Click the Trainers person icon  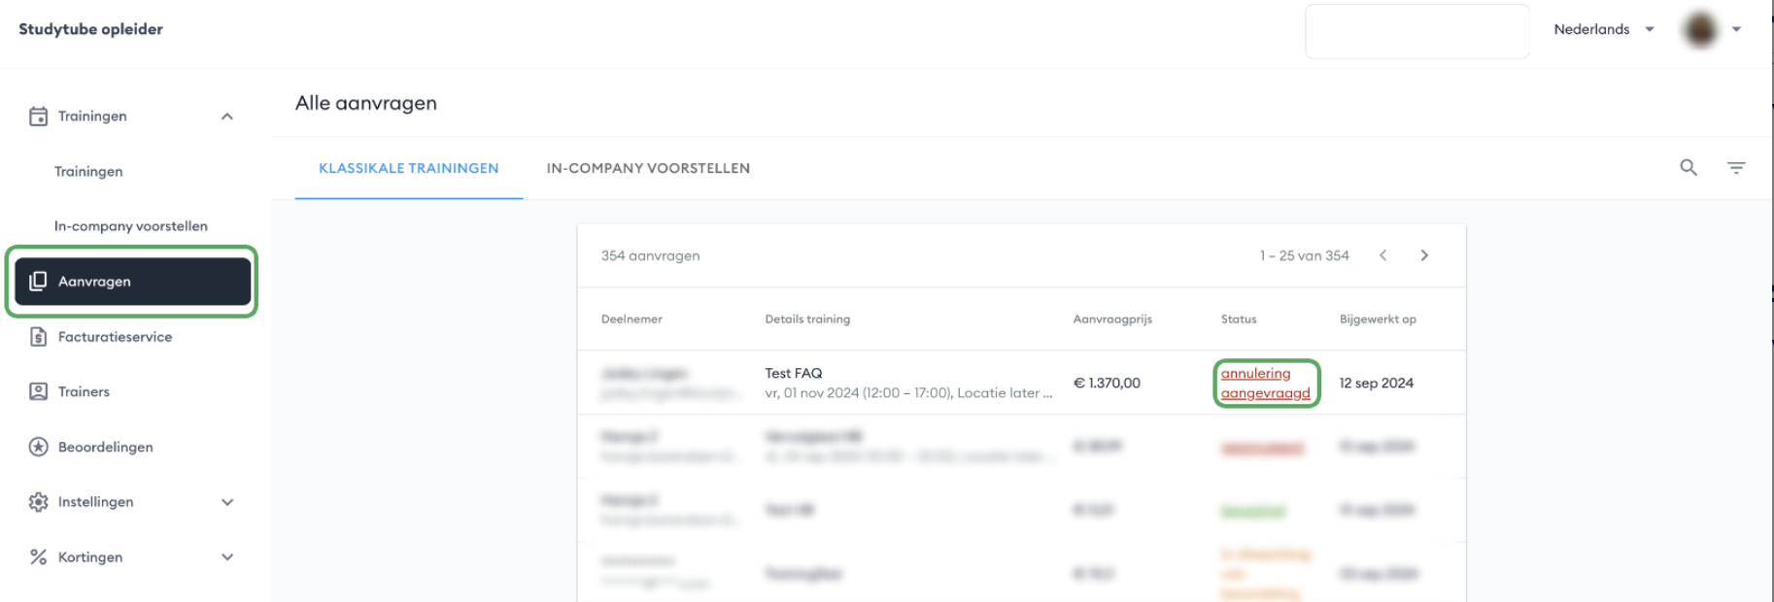[x=38, y=391]
